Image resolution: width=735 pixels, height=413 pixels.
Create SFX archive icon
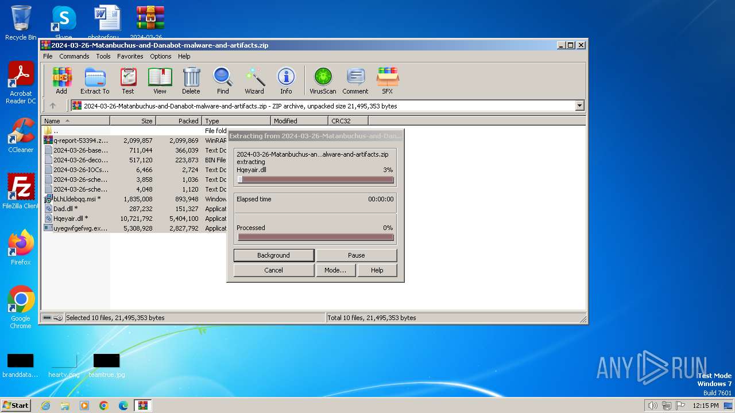(x=388, y=80)
